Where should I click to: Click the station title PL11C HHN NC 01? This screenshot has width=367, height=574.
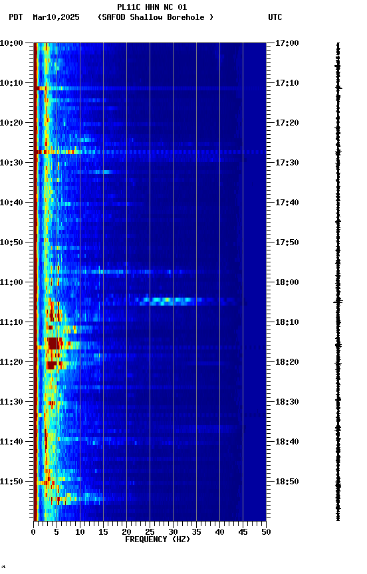click(x=152, y=7)
